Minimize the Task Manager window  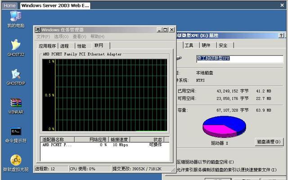point(159,30)
